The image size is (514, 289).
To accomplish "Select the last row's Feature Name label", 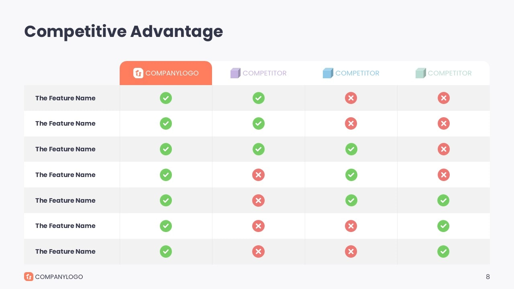I will [65, 252].
